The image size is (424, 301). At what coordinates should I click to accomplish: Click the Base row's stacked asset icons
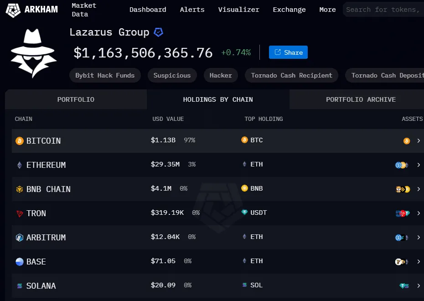click(x=402, y=262)
